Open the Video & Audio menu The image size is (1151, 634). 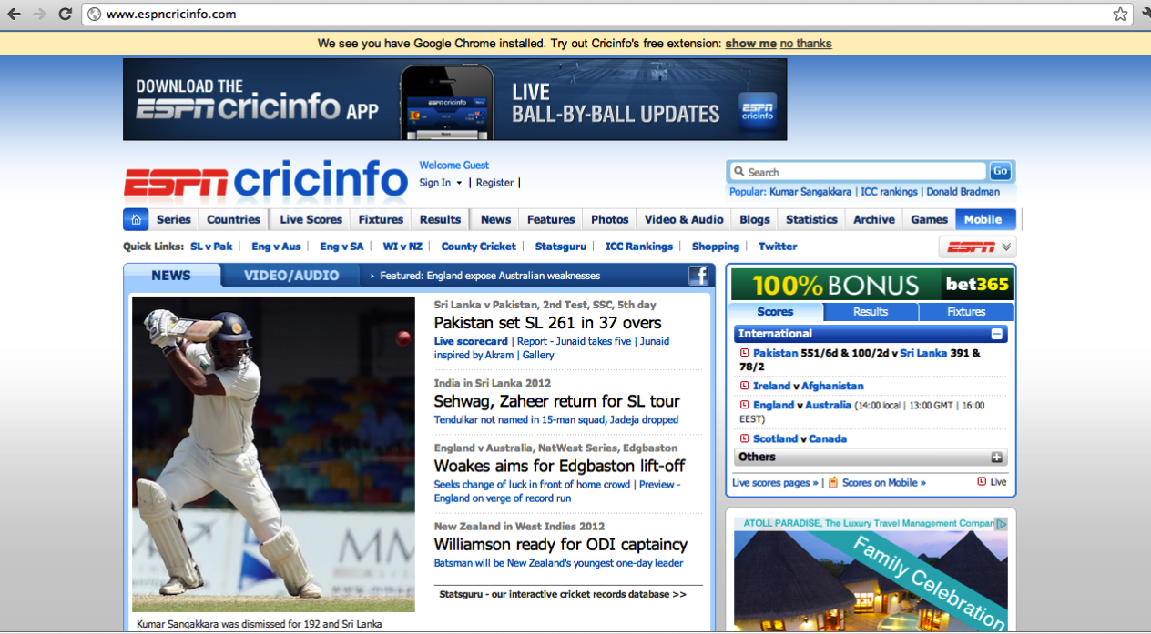pyautogui.click(x=684, y=219)
